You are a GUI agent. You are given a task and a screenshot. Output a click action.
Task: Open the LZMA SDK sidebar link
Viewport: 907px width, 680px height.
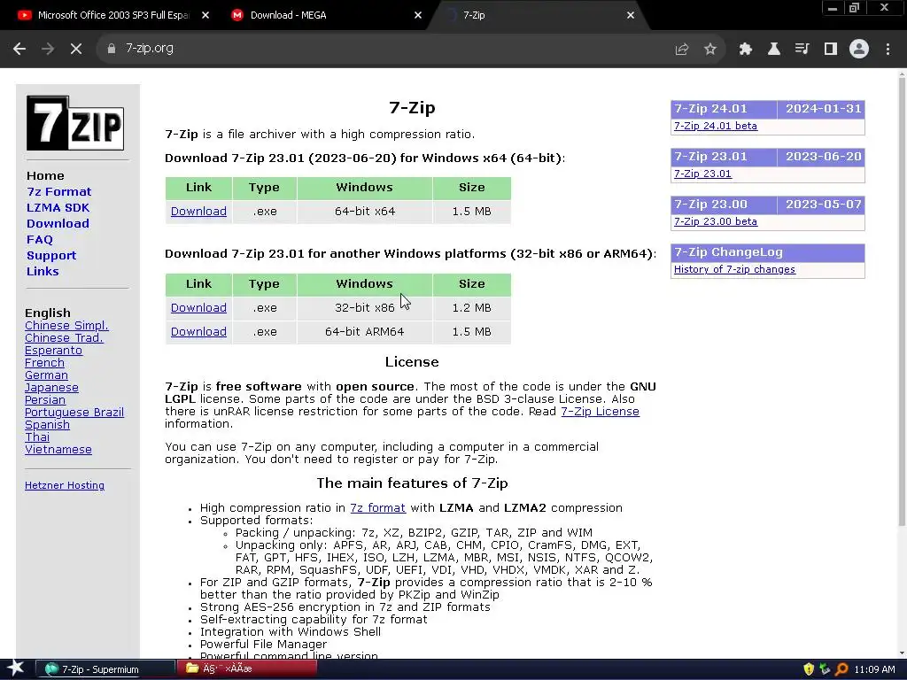coord(58,207)
